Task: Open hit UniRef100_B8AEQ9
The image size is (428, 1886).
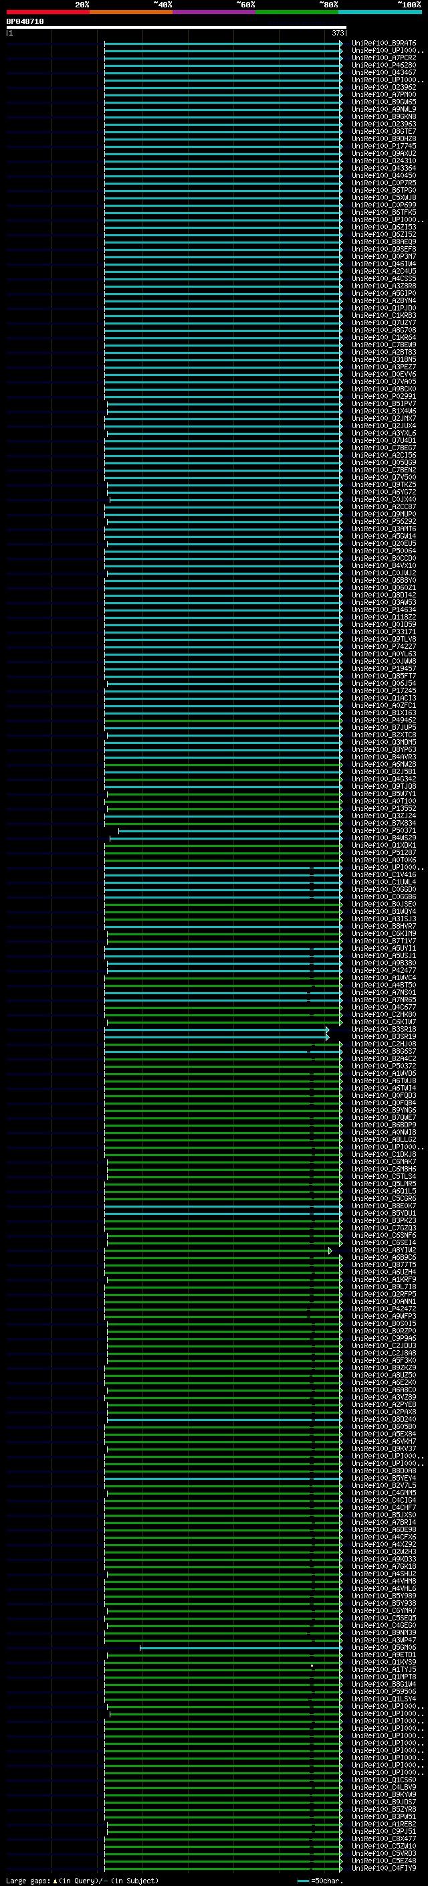Action: 384,242
